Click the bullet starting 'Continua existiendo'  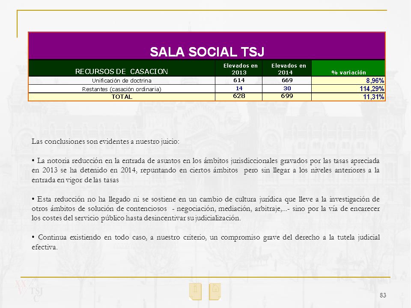[x=205, y=242]
